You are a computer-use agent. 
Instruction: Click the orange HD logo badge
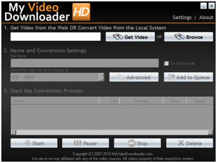81,12
